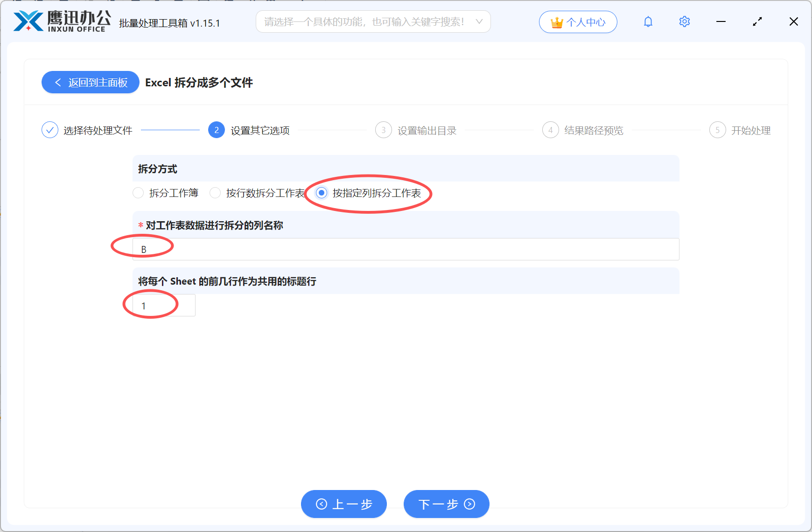This screenshot has width=812, height=532.
Task: Click the back arrow on 返回到主面板 button
Action: (x=58, y=82)
